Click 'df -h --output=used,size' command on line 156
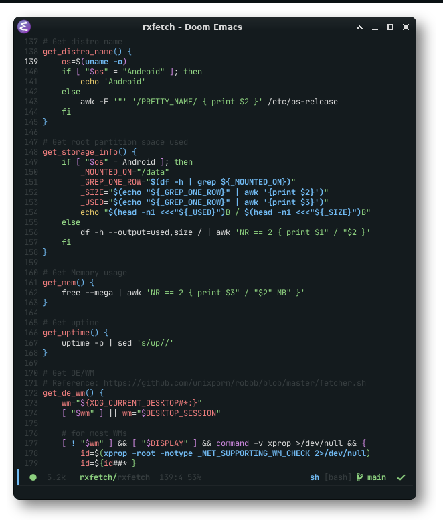The image size is (443, 523). click(x=137, y=232)
